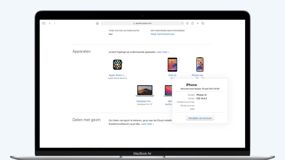285x160 pixels.
Task: Click the TWEE-FACTOR-AUTHENTICATIE label
Action: pos(124,31)
